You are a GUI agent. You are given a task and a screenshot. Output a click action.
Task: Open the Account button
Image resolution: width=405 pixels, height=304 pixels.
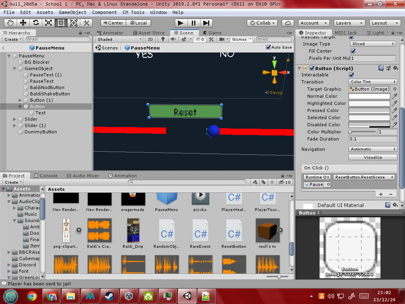[x=314, y=23]
